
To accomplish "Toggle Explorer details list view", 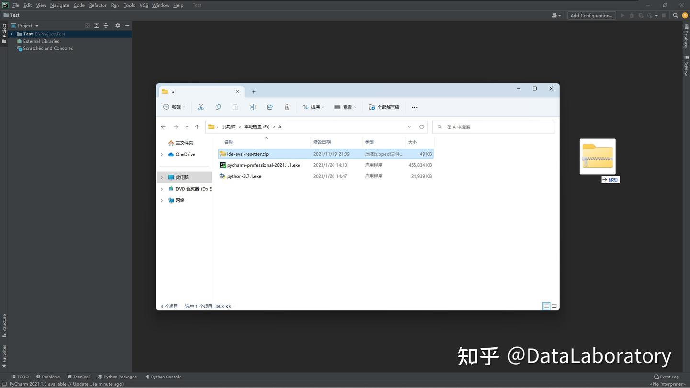I will click(546, 306).
